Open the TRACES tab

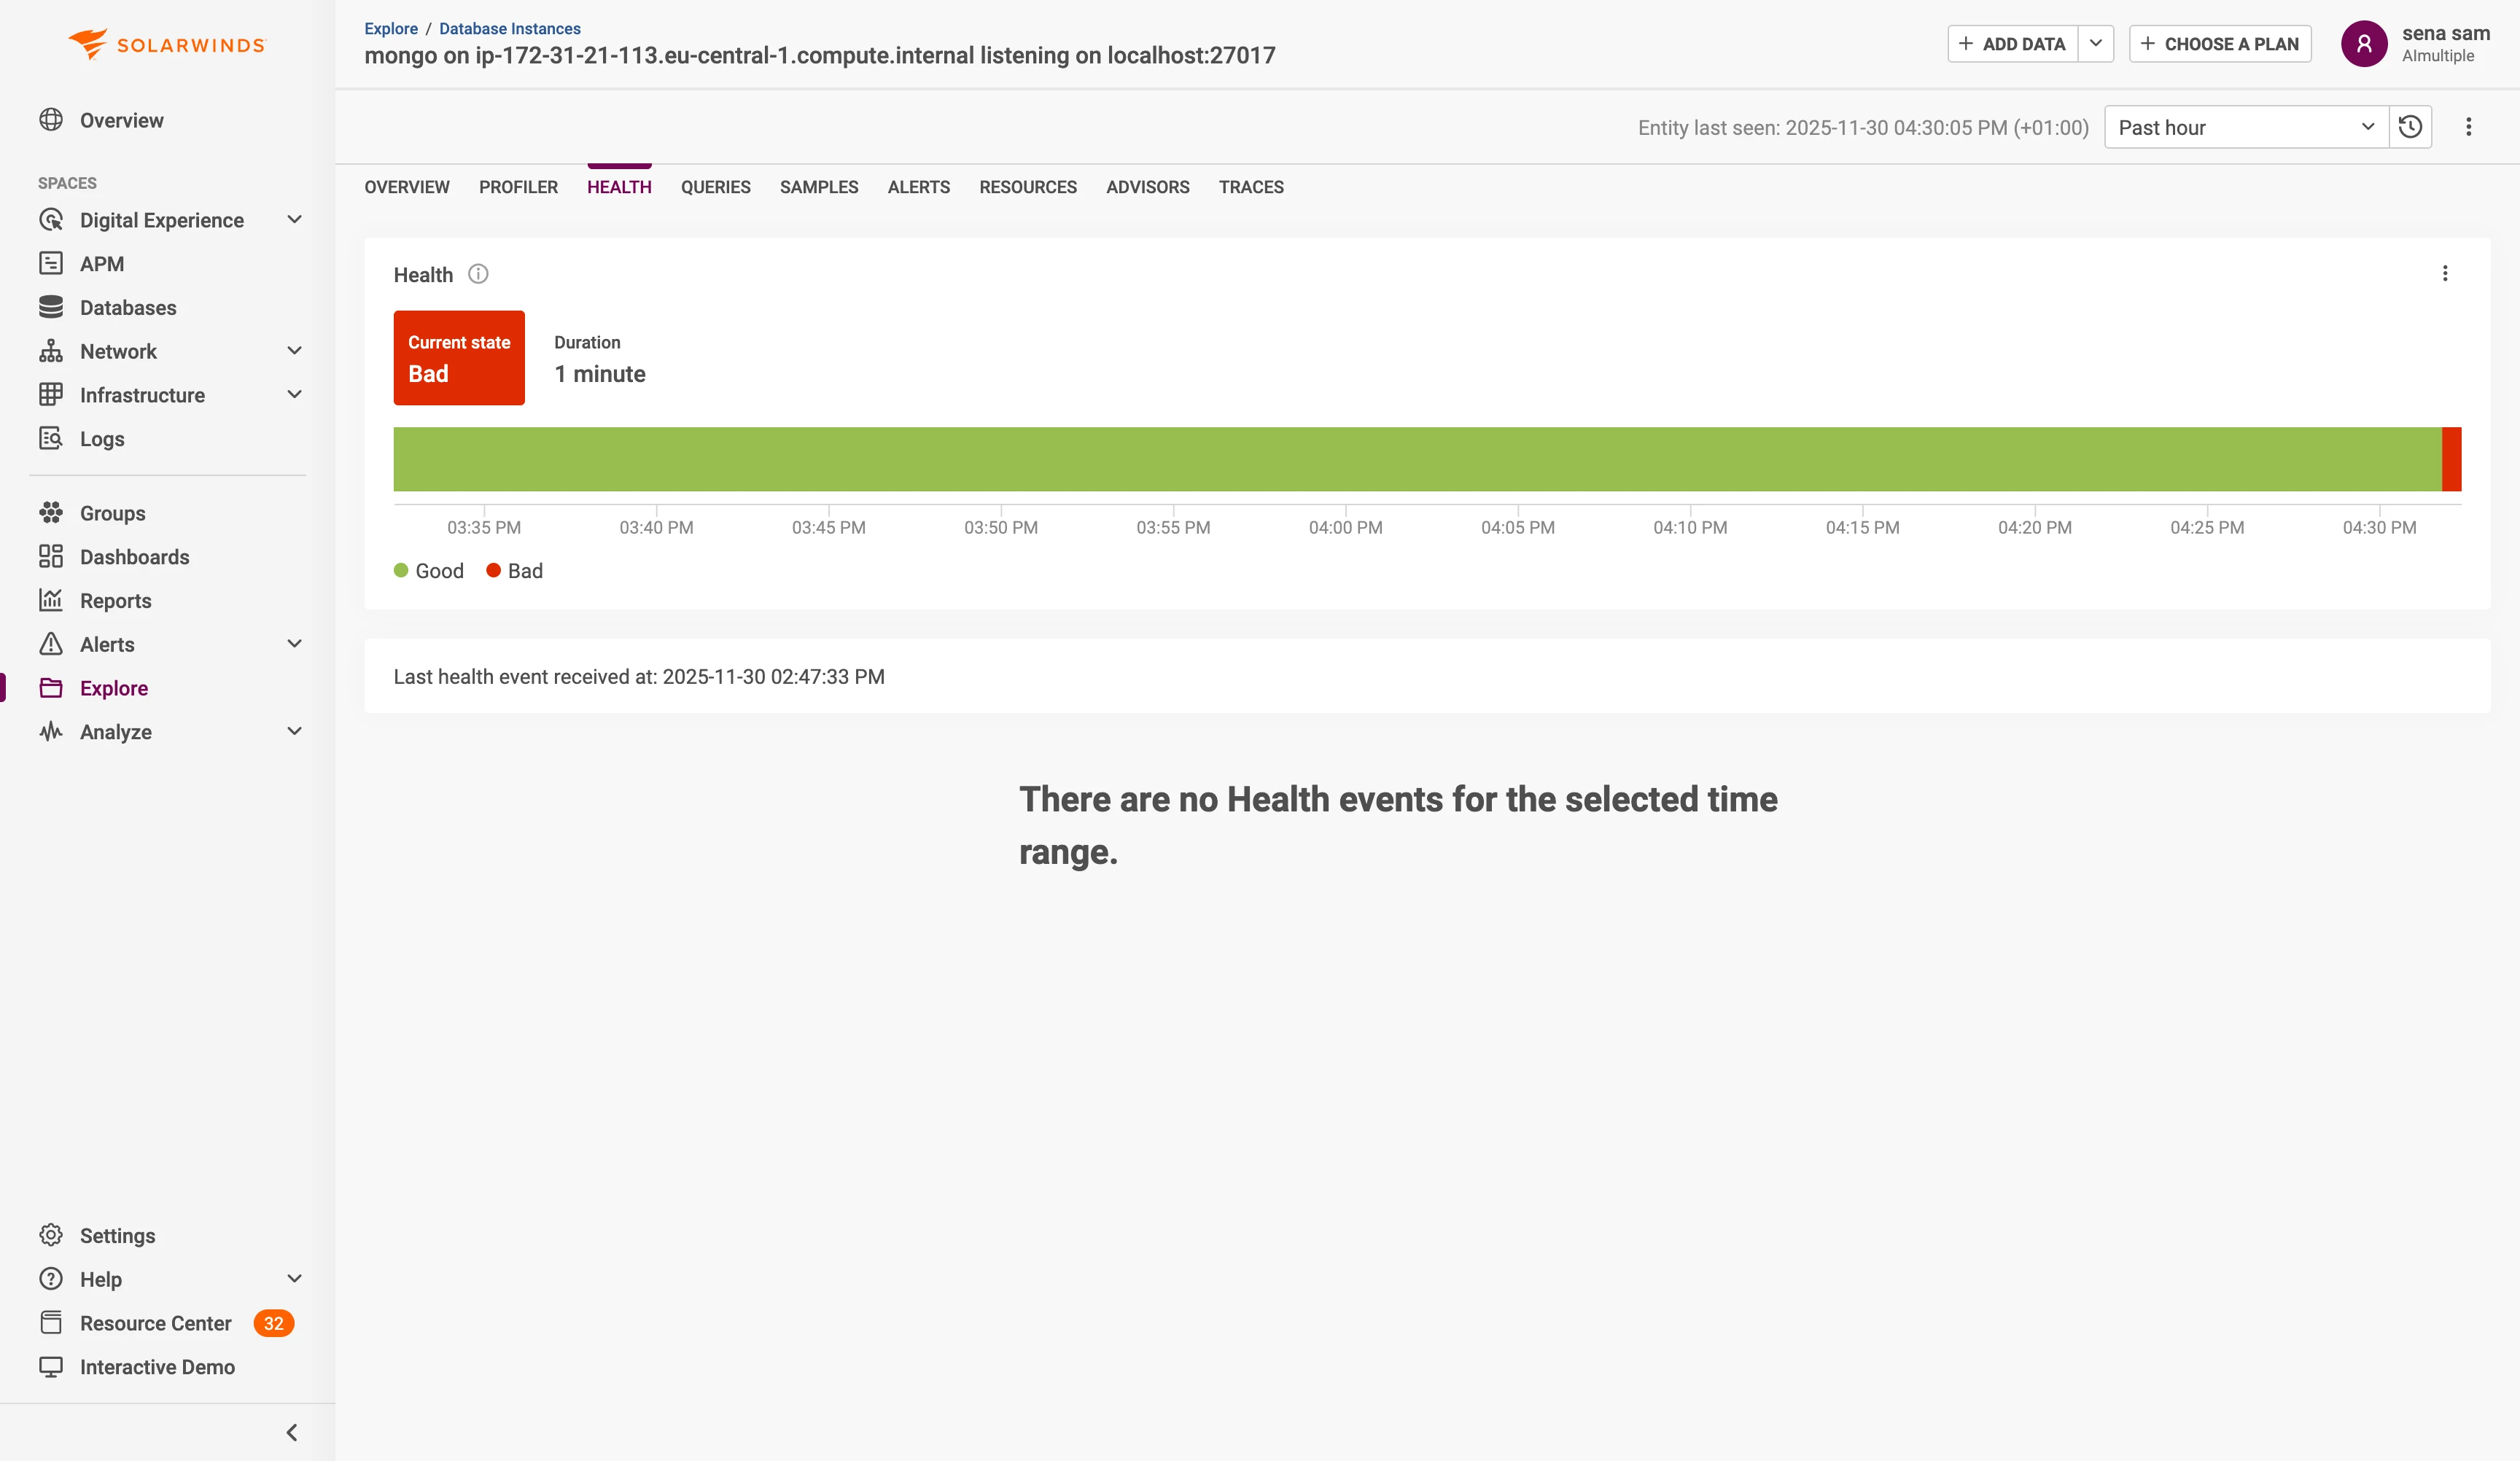point(1251,187)
